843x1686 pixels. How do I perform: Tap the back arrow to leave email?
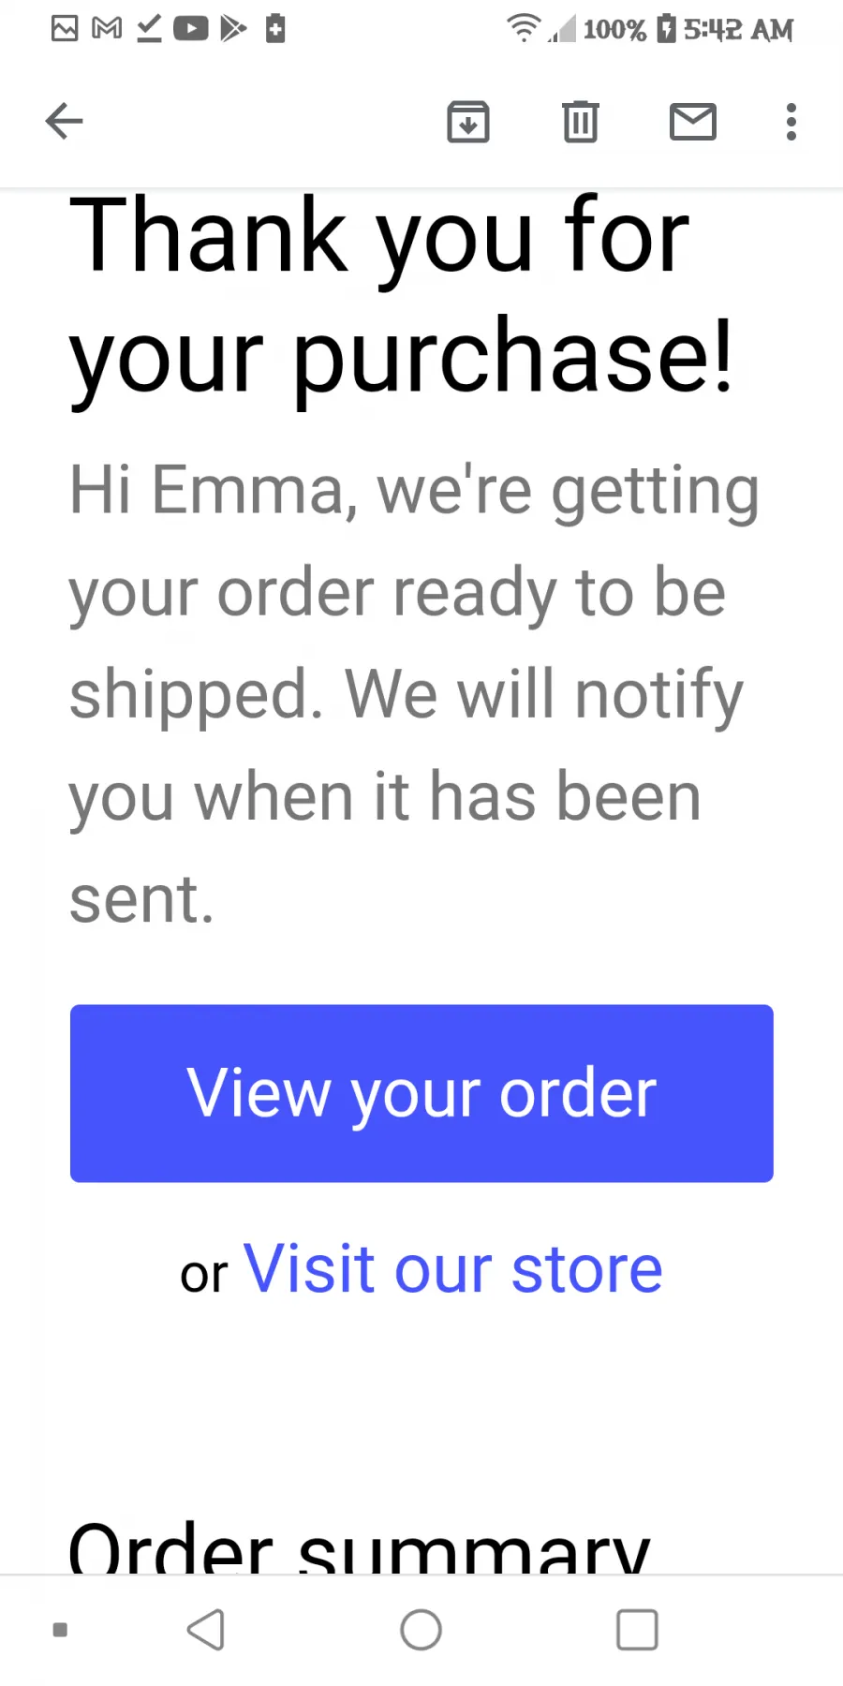[64, 122]
